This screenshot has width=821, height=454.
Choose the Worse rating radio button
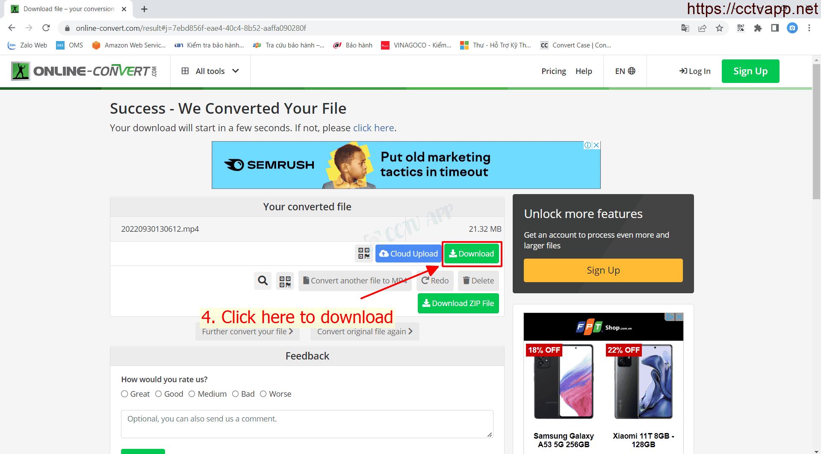263,394
